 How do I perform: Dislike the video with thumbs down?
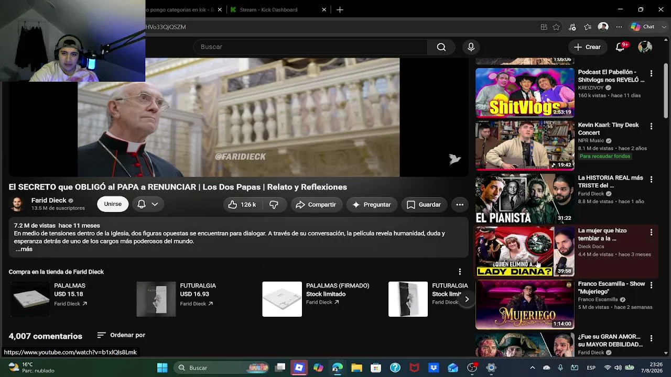pos(274,205)
